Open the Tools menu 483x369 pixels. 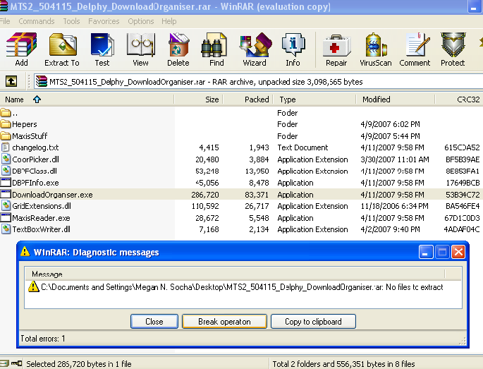tap(71, 21)
